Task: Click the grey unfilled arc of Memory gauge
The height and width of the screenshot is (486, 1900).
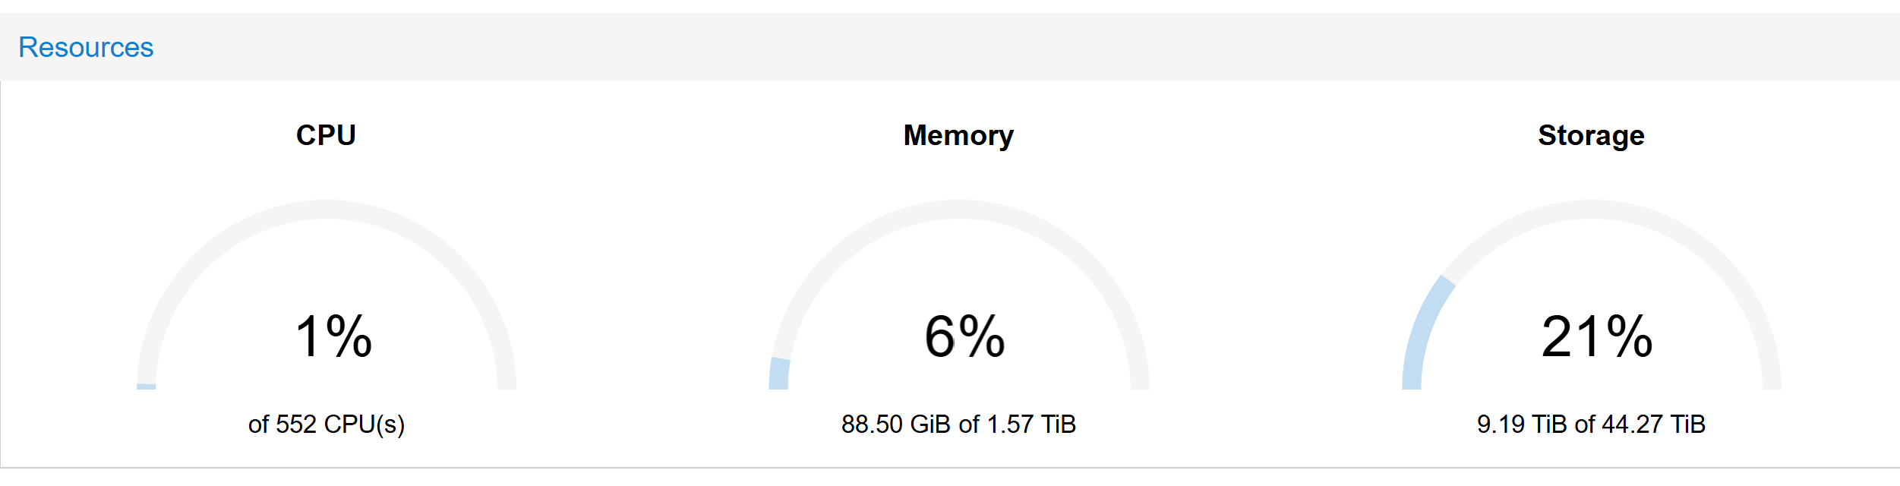Action: click(958, 210)
